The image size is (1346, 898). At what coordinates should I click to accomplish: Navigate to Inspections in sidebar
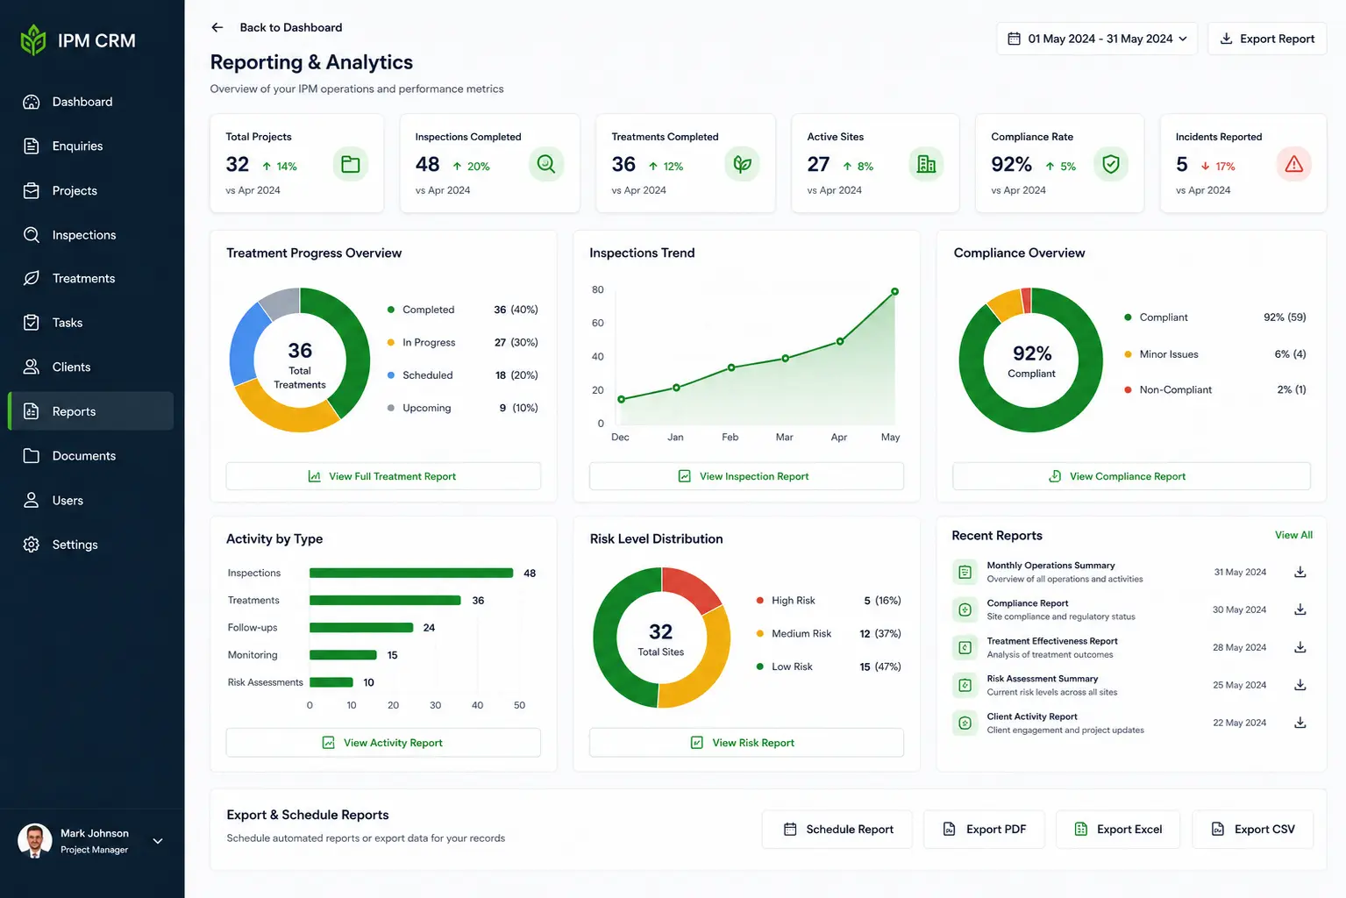(91, 234)
